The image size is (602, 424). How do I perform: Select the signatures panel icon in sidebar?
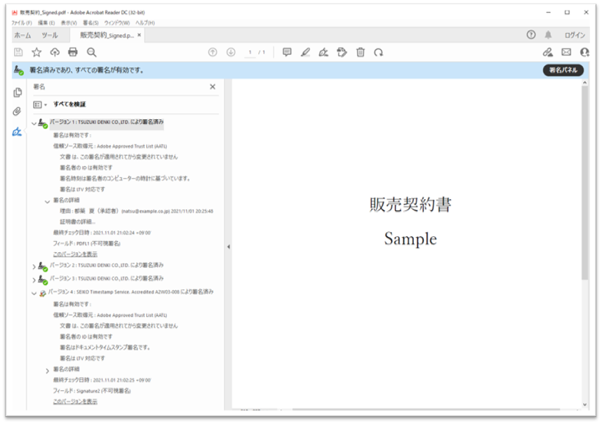pyautogui.click(x=17, y=132)
